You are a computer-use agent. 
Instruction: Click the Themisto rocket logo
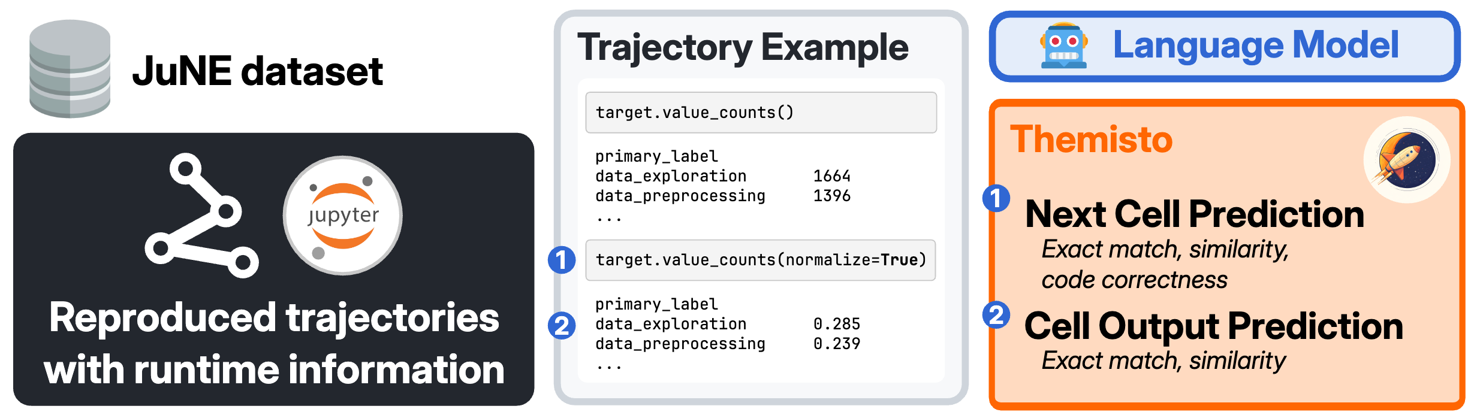(x=1406, y=160)
